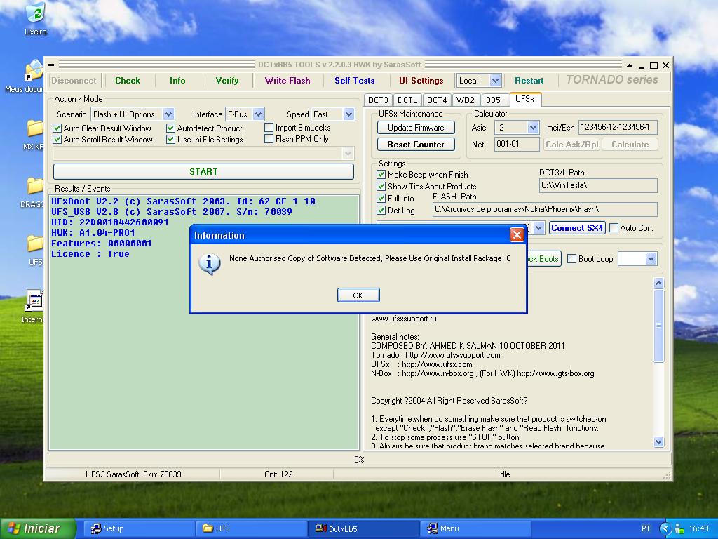Open the UFS desktop folder icon
718x539 pixels.
36,244
